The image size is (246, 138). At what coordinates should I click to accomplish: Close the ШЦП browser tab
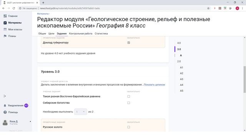37,3
